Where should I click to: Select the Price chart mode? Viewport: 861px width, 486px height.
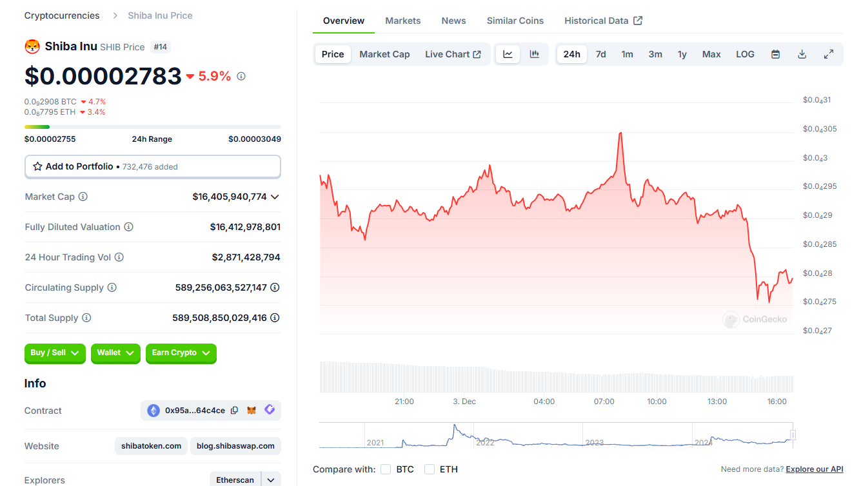[333, 54]
